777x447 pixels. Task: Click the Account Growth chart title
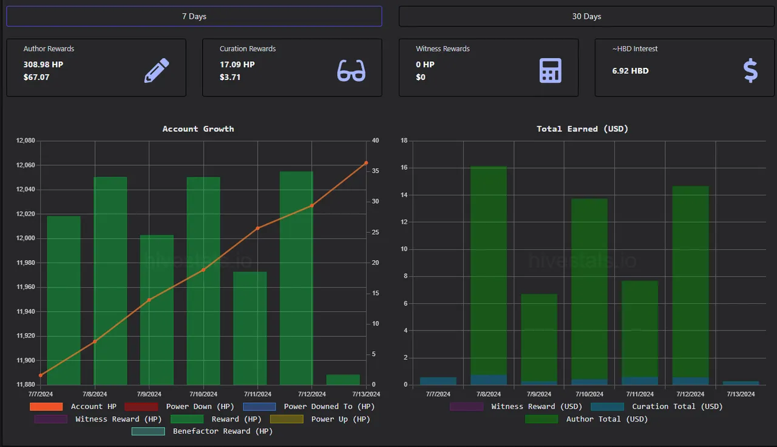[198, 129]
